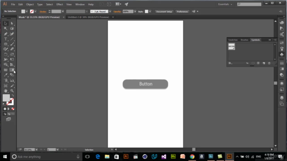The image size is (287, 161).
Task: Open the stroke weight dropdown
Action: [63, 12]
